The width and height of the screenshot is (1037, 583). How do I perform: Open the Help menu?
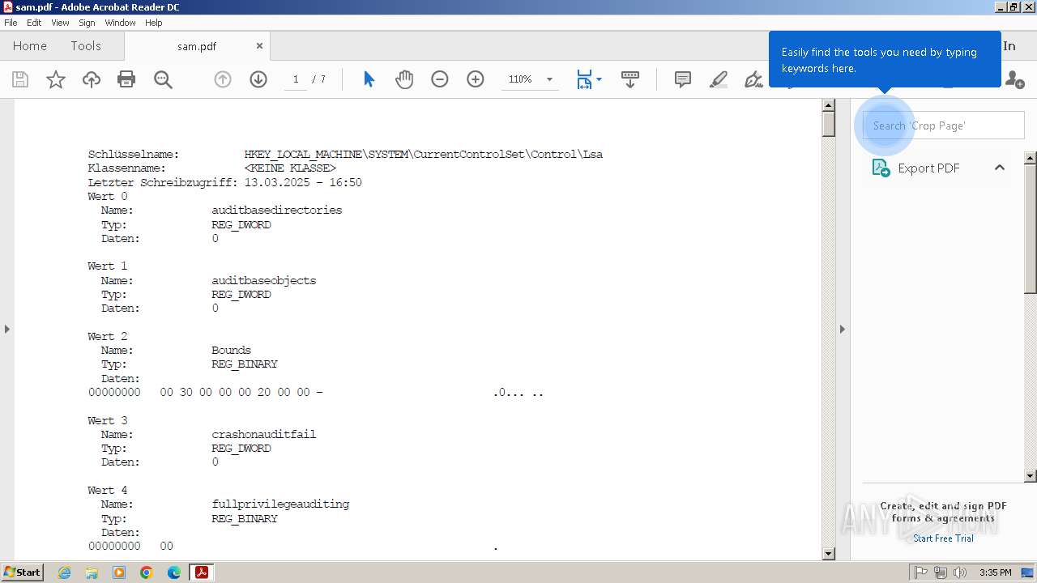click(154, 23)
